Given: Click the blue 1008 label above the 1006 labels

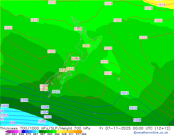Looking at the screenshot, I should click(x=24, y=100).
